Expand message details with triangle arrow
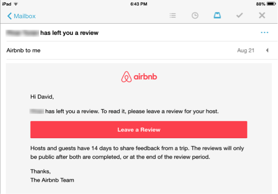This screenshot has height=194, width=278. click(267, 50)
